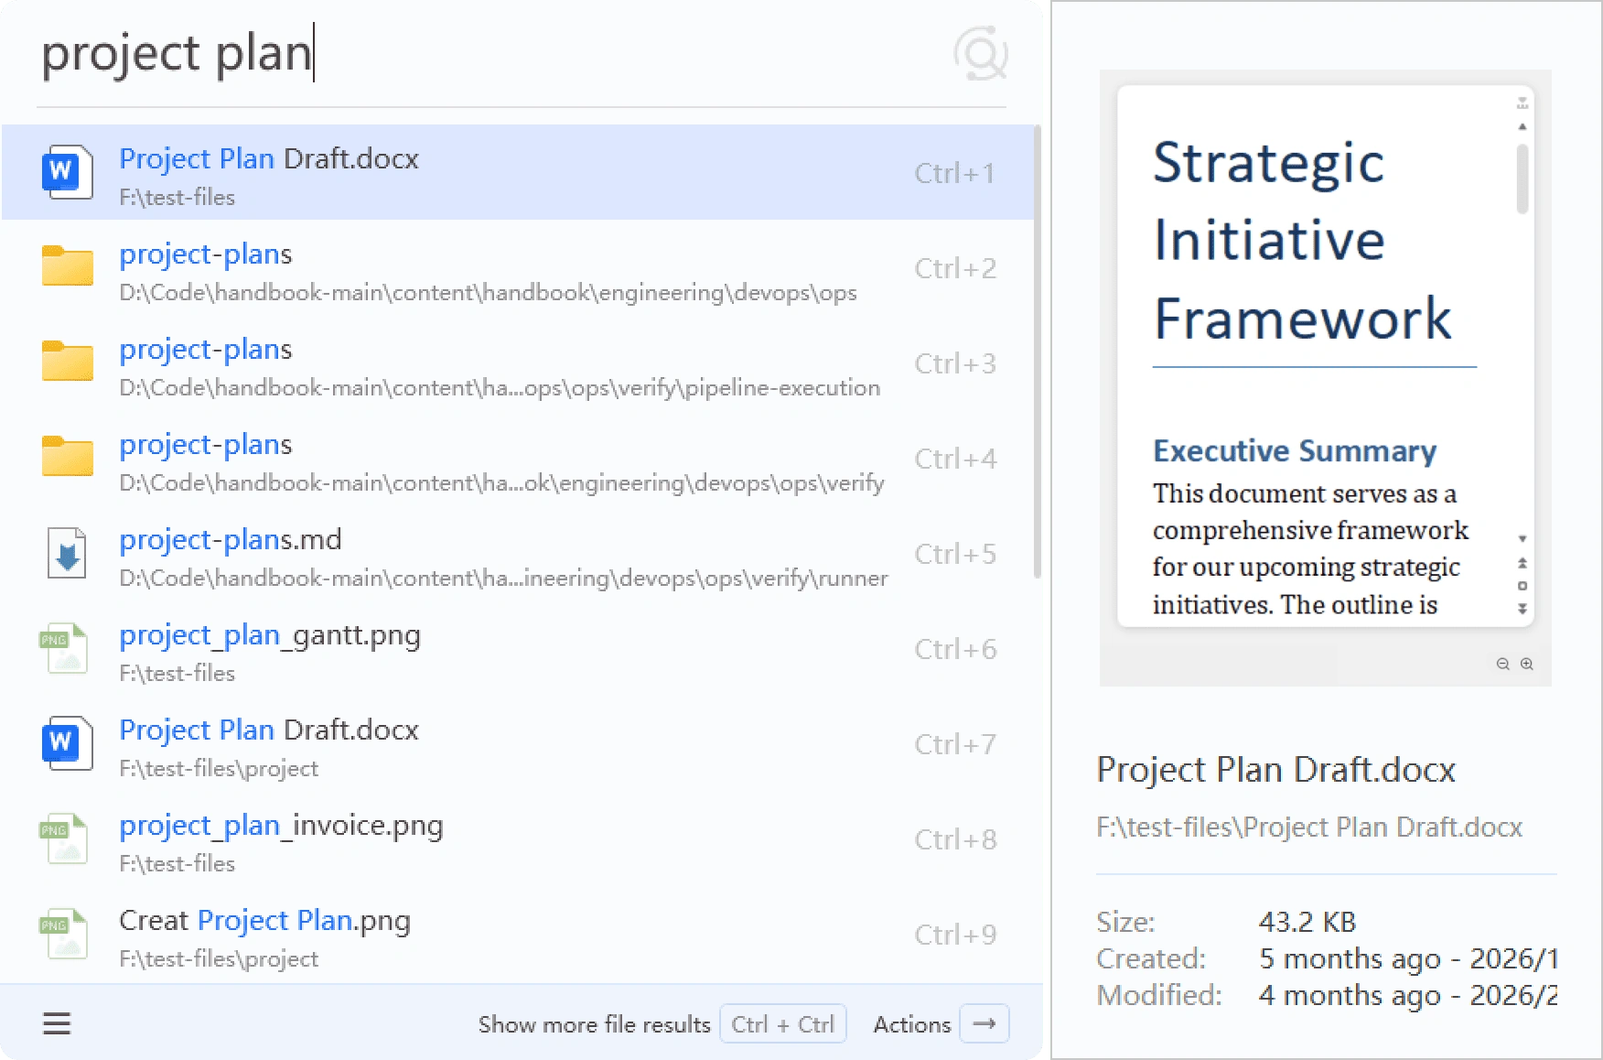Click Executive Summary heading in preview
Screen dimensions: 1603x1060
tap(1295, 450)
